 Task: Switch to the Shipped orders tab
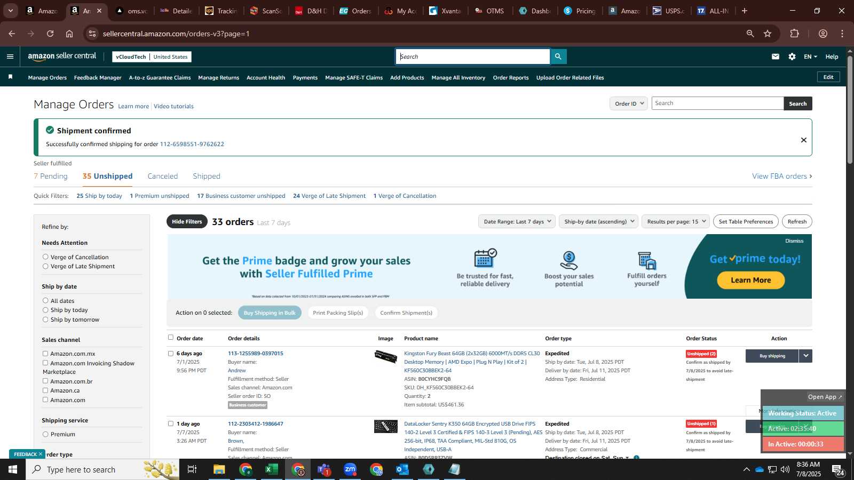tap(207, 176)
